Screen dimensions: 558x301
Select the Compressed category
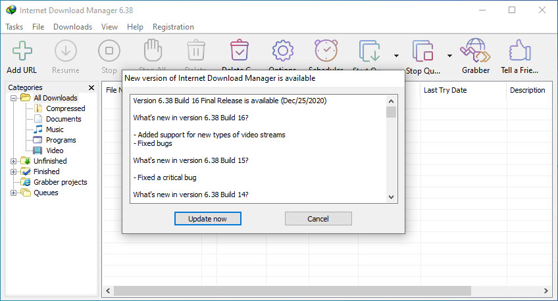click(x=66, y=108)
